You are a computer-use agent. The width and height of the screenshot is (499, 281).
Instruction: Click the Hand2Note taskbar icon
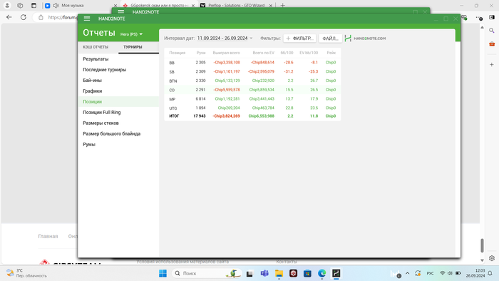pyautogui.click(x=336, y=273)
